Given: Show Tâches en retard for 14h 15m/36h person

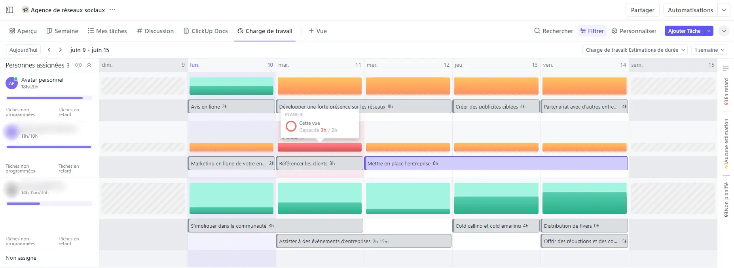Looking at the screenshot, I should coord(69,241).
